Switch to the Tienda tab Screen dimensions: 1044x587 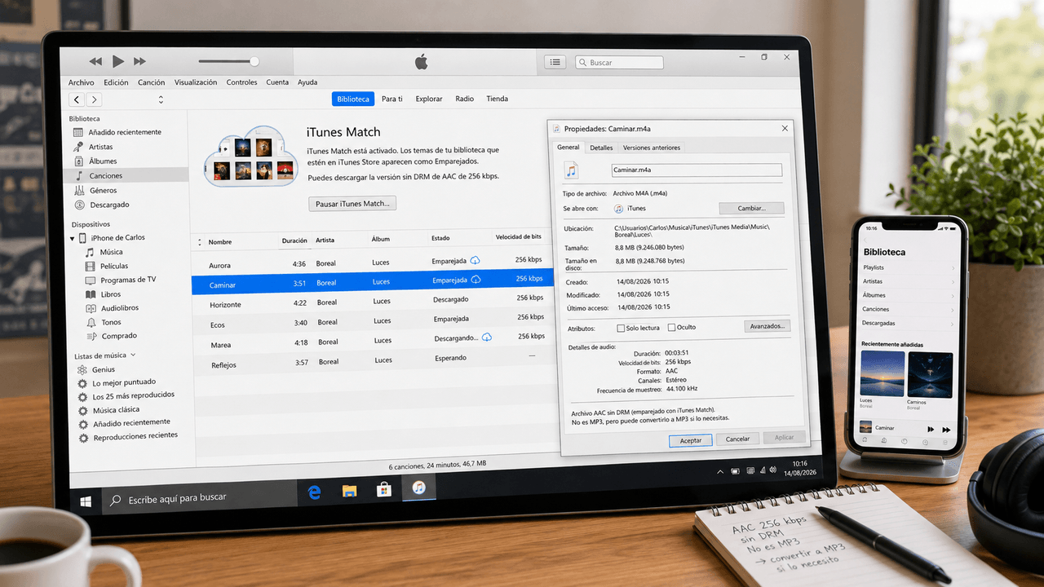click(498, 99)
